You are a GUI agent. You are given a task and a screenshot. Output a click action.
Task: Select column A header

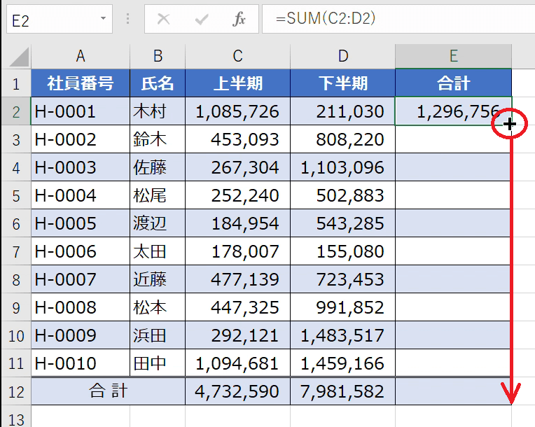81,57
